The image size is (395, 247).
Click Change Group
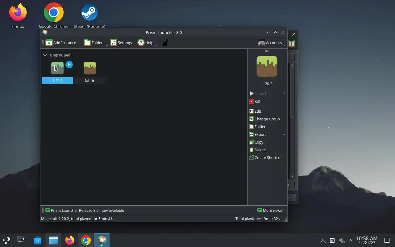point(264,119)
